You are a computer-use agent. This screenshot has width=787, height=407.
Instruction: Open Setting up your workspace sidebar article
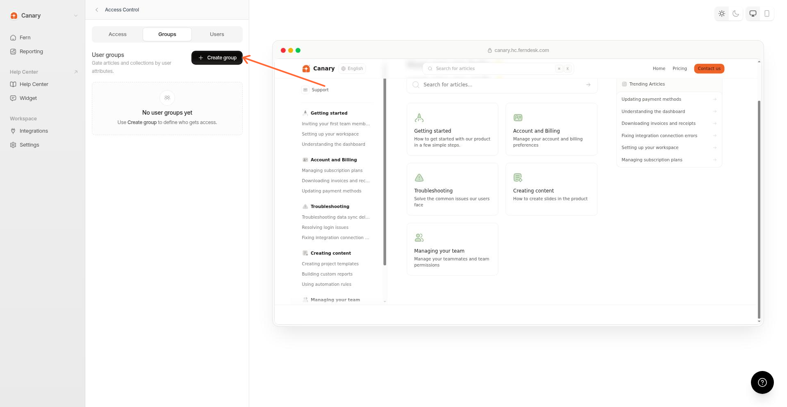pyautogui.click(x=330, y=134)
